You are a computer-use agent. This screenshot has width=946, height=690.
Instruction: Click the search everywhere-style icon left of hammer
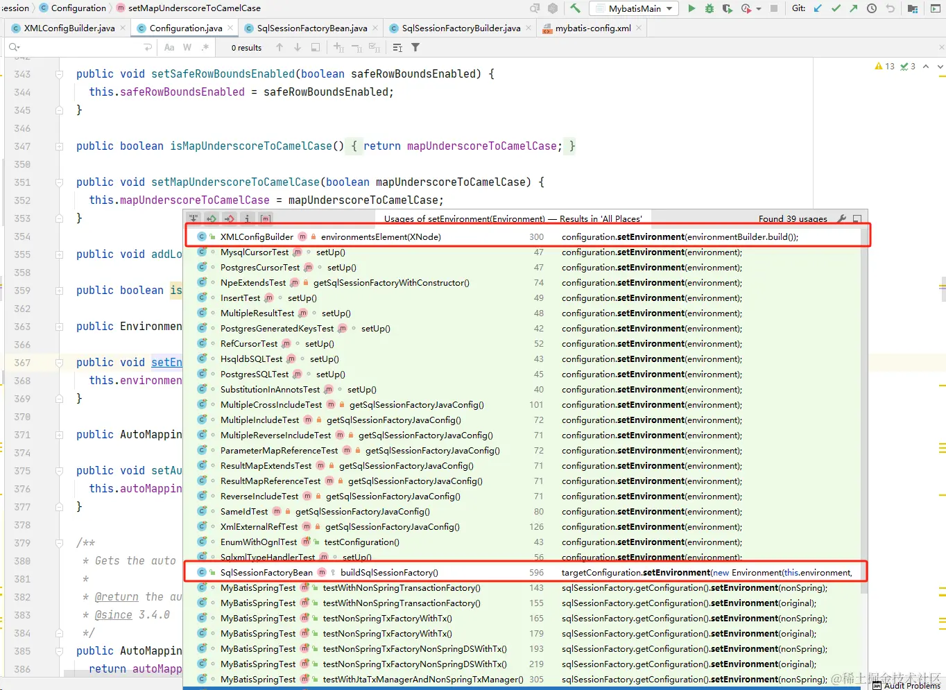point(535,8)
